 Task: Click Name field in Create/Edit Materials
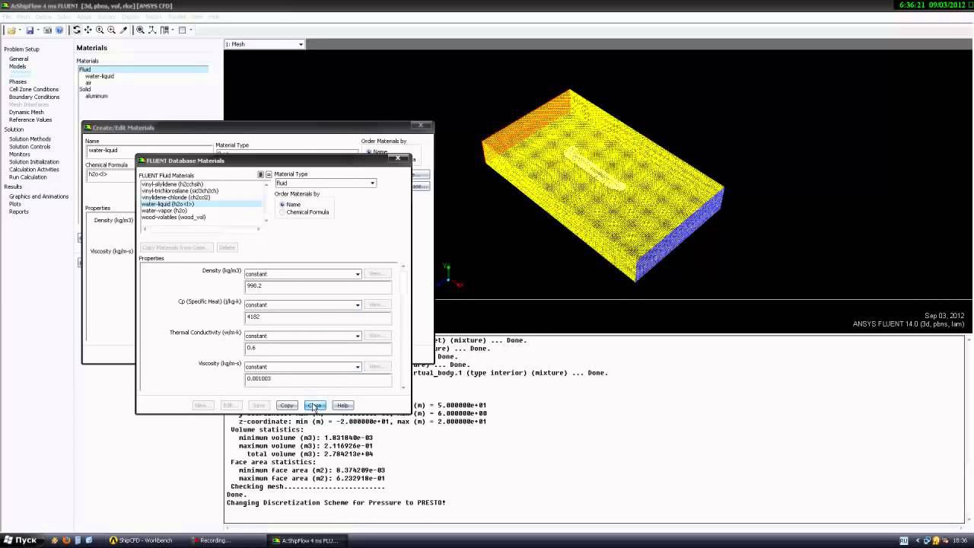point(148,151)
